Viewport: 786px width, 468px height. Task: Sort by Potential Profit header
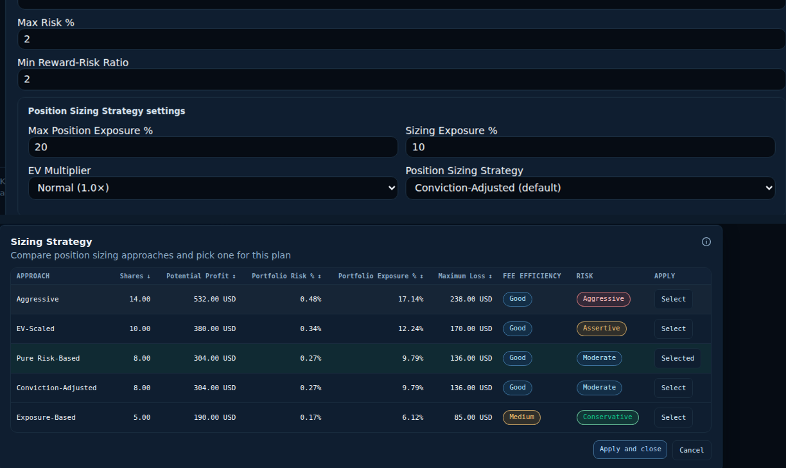(x=201, y=276)
